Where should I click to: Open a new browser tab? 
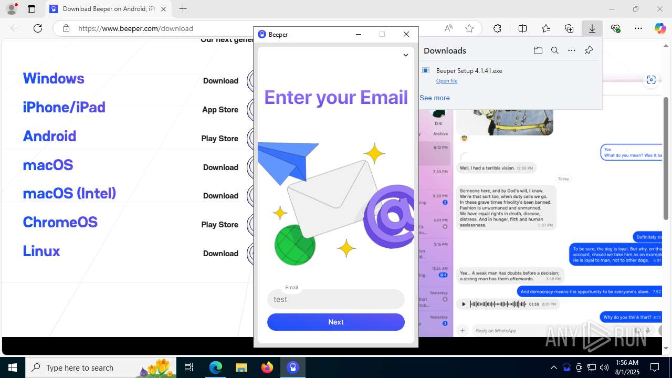coord(183,9)
